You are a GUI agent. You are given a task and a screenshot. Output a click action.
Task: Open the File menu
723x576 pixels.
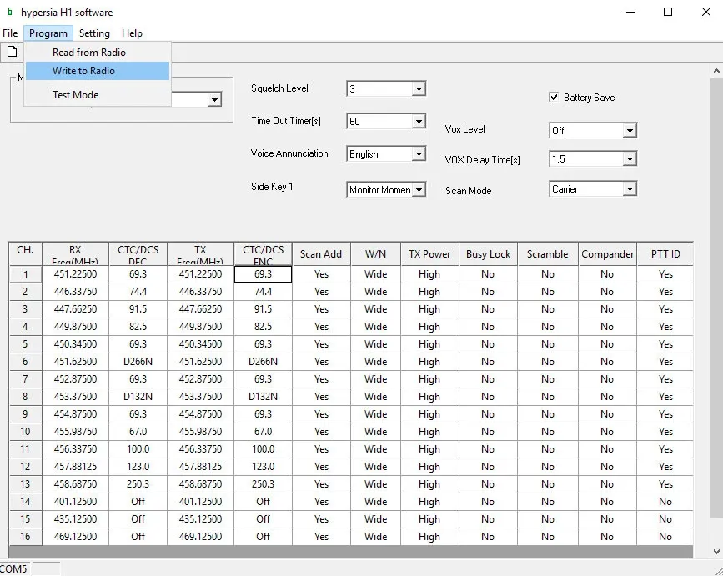10,33
